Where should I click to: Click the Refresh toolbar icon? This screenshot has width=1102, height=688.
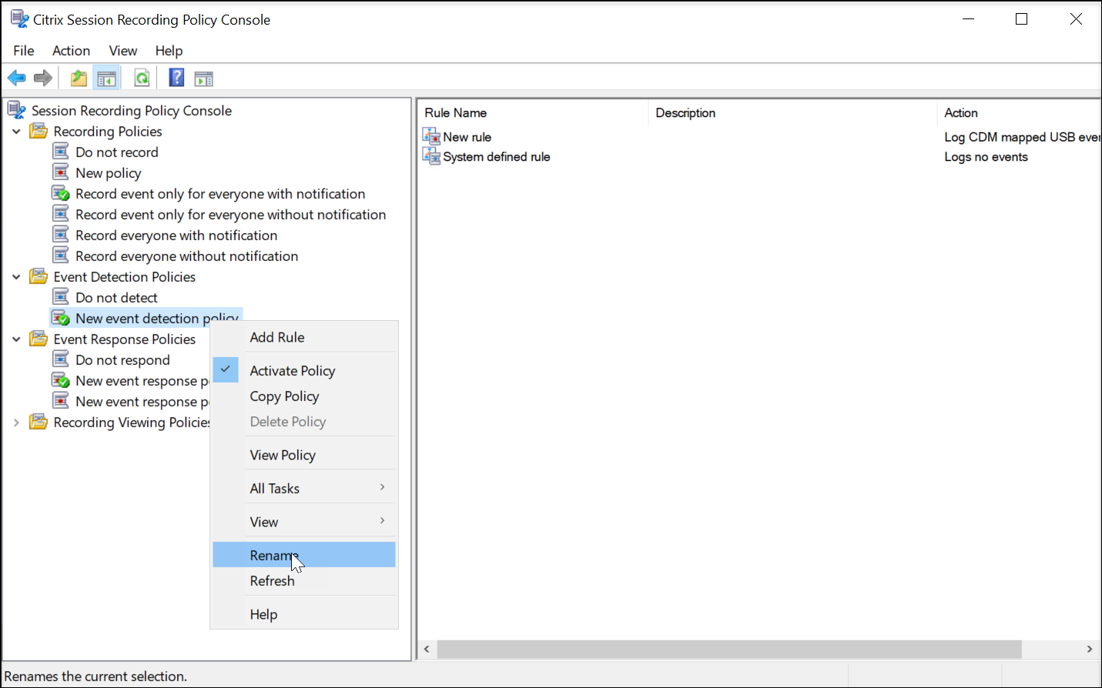pyautogui.click(x=142, y=78)
